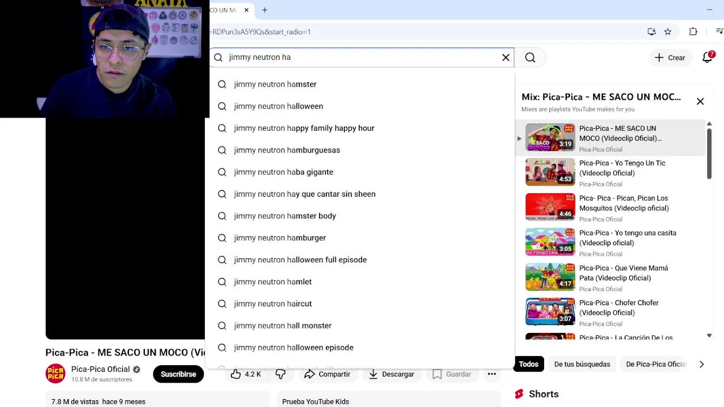
Task: Open 'Yo Tengo Un Tic' video thumbnail
Action: tap(550, 172)
